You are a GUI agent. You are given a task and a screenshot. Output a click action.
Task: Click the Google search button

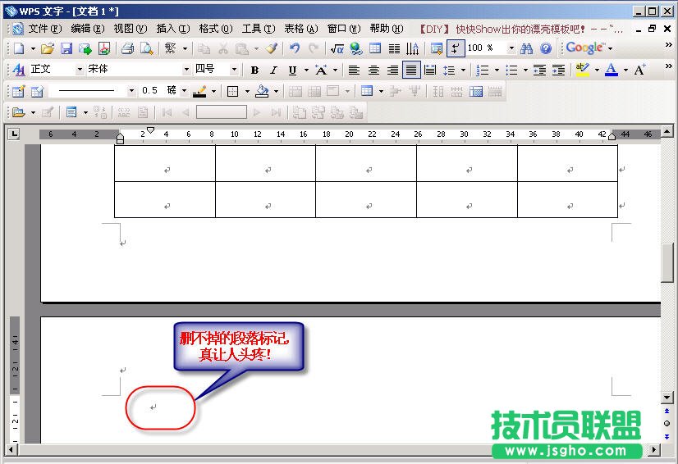click(586, 48)
